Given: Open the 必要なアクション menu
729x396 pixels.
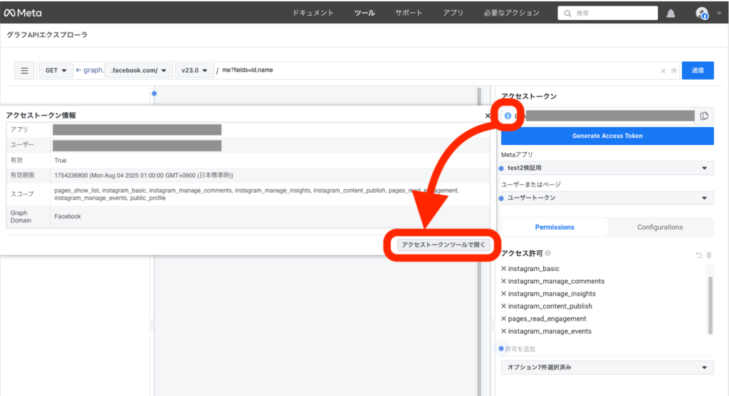Looking at the screenshot, I should click(x=511, y=13).
